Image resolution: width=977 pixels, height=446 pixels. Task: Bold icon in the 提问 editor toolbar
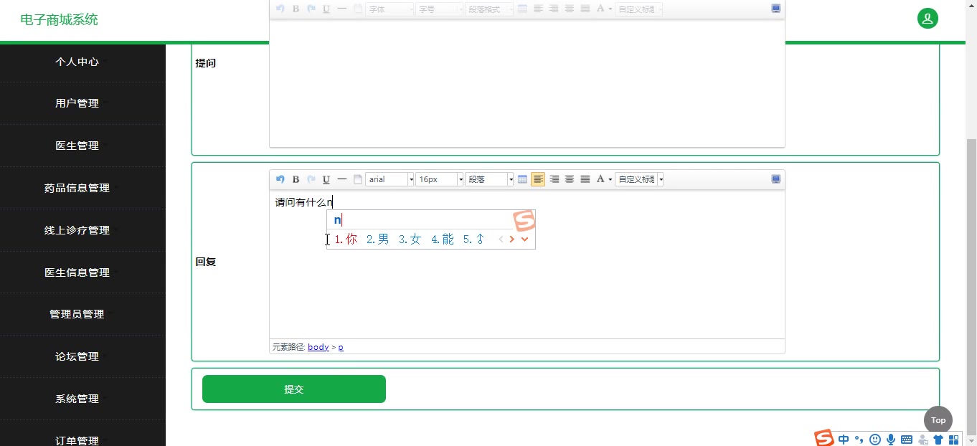click(296, 9)
